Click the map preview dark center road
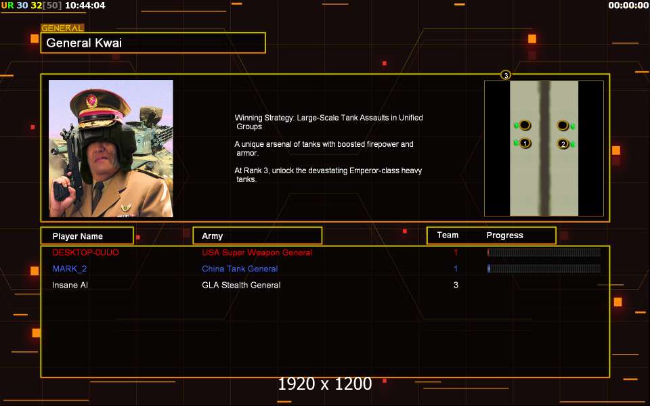Screen dimensions: 650x406 [544, 148]
